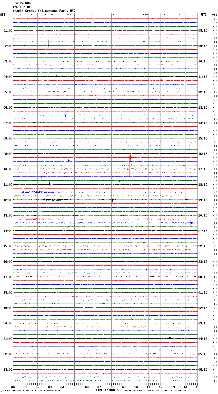The image size is (218, 394).
Task: Click the date label Jan12,2006
Action: click(22, 3)
